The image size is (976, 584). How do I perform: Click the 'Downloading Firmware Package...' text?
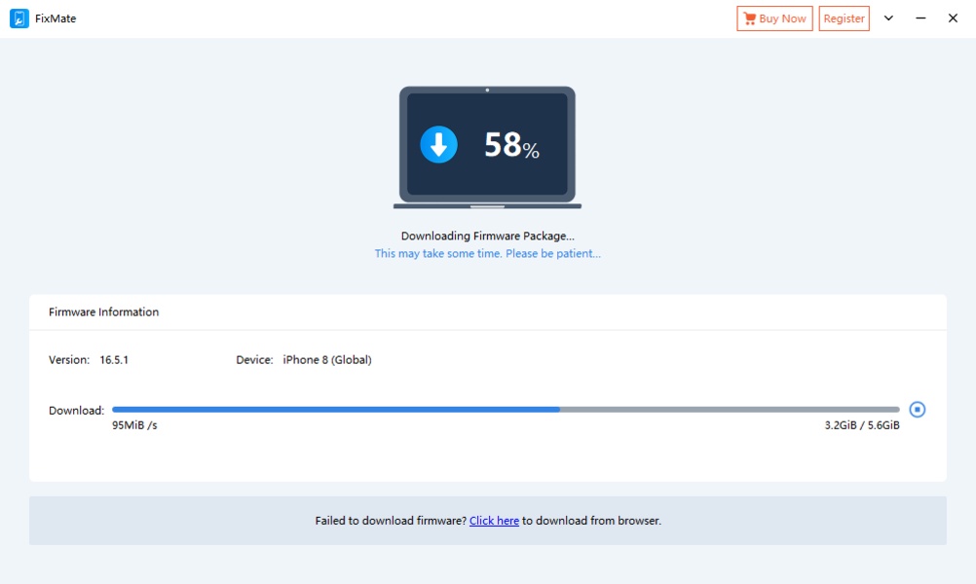(487, 236)
